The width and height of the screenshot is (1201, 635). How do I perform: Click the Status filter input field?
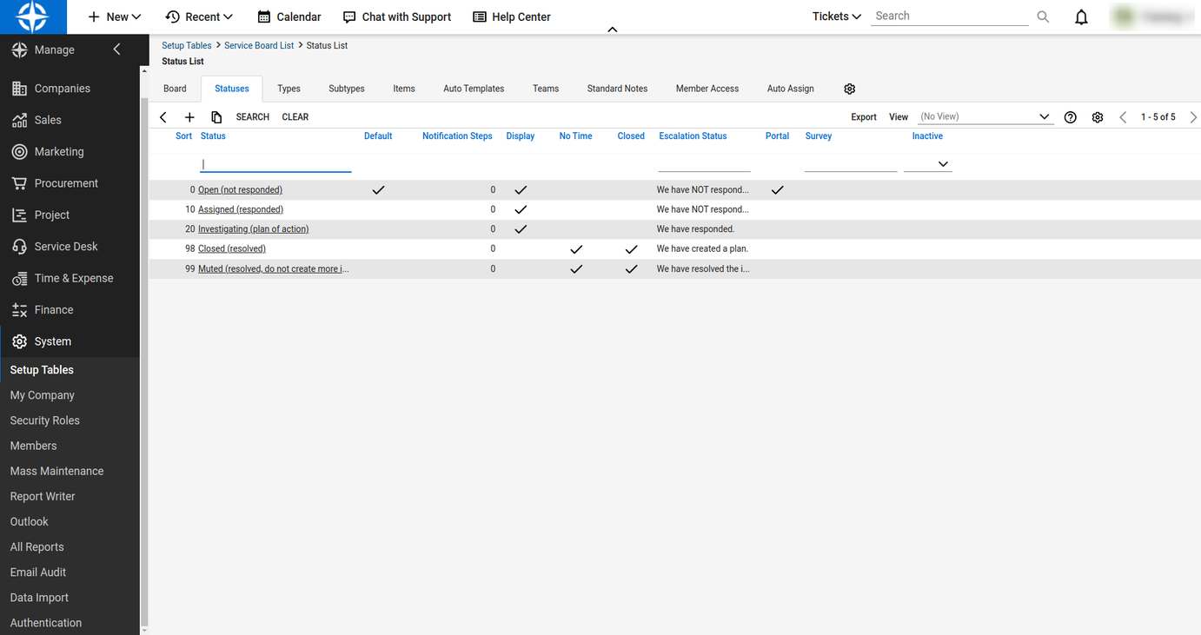point(275,164)
